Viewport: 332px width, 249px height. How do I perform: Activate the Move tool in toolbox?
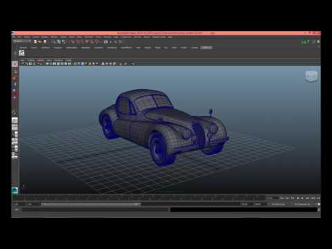(x=15, y=84)
